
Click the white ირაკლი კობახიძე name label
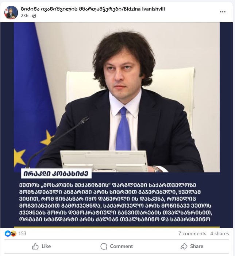click(x=56, y=174)
